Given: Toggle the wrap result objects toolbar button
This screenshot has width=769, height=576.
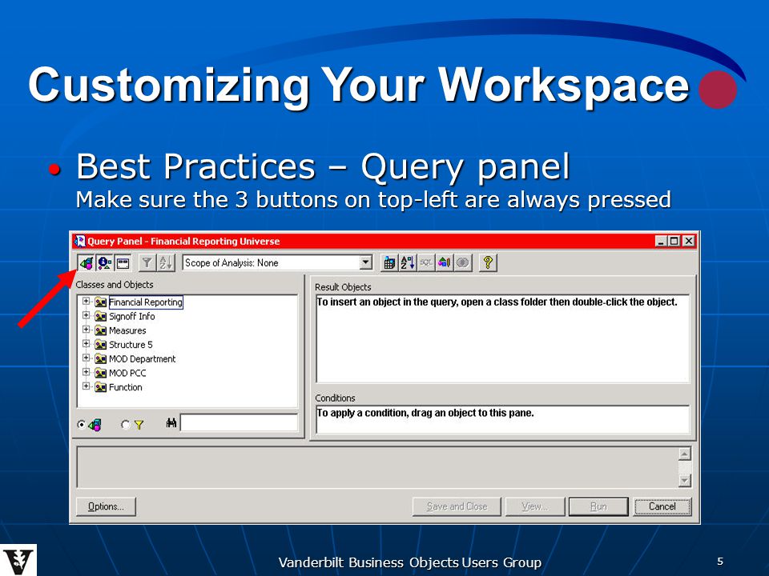Looking at the screenshot, I should pos(123,263).
